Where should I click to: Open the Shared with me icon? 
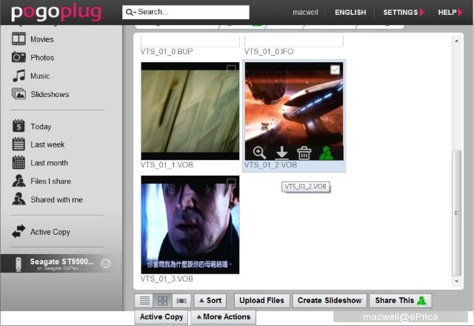tap(19, 199)
